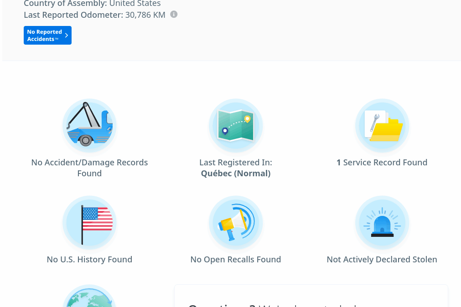461x307 pixels.
Task: Click the Country of Assembly United States text
Action: pyautogui.click(x=92, y=4)
